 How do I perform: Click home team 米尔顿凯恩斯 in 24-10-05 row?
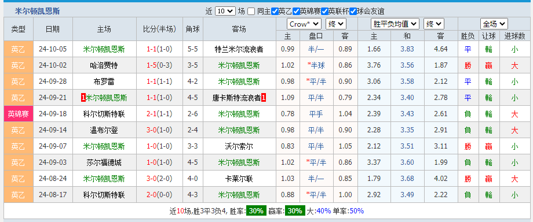point(104,49)
